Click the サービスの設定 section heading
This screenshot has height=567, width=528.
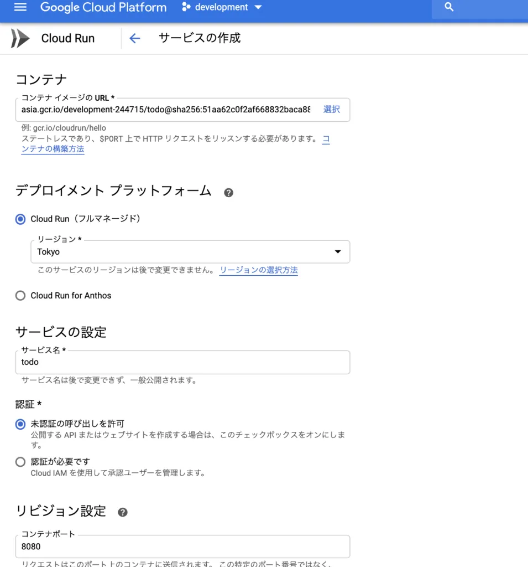pos(61,332)
